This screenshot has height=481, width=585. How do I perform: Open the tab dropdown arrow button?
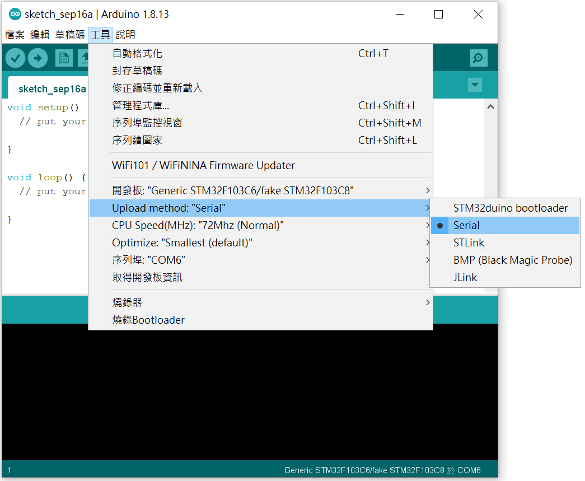point(475,85)
